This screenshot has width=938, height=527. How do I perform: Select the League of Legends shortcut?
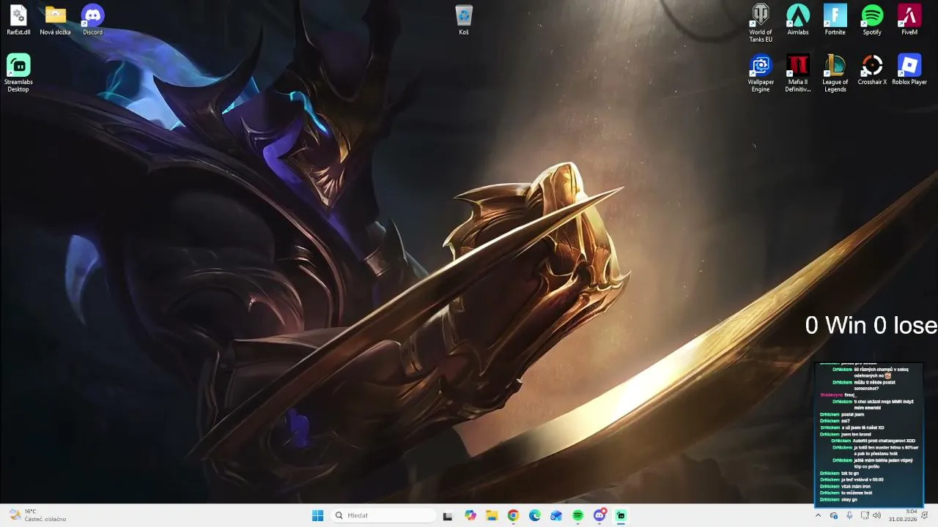coord(835,74)
